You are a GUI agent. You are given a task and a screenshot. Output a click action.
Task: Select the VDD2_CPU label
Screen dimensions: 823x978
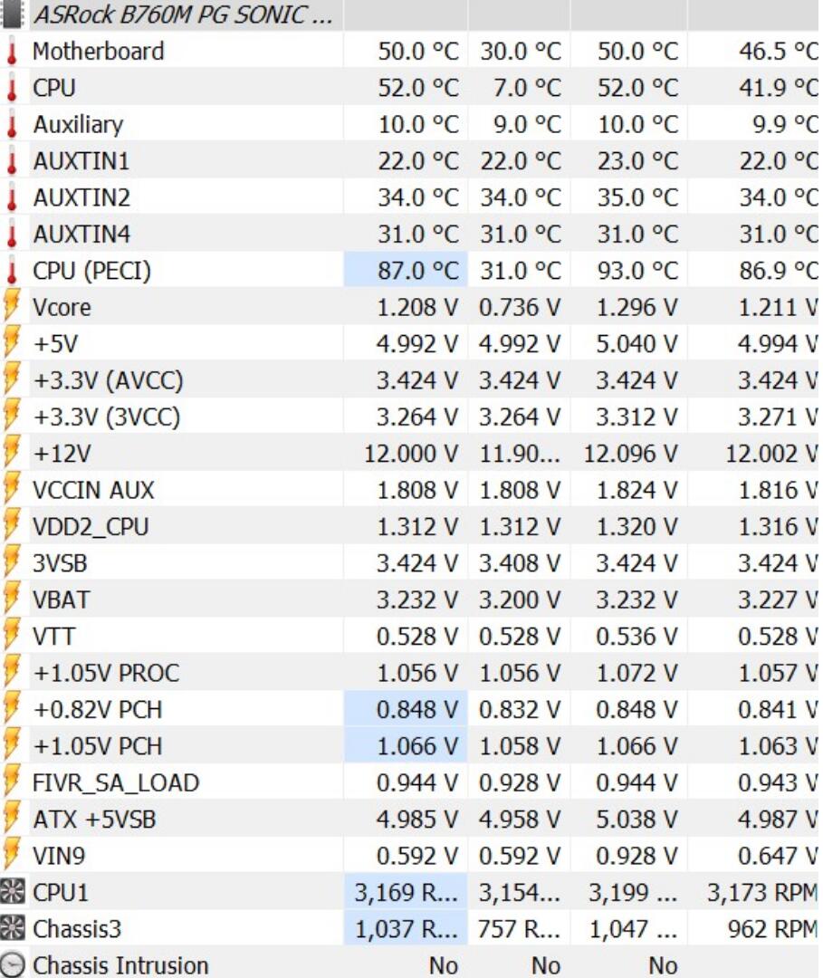tap(91, 528)
